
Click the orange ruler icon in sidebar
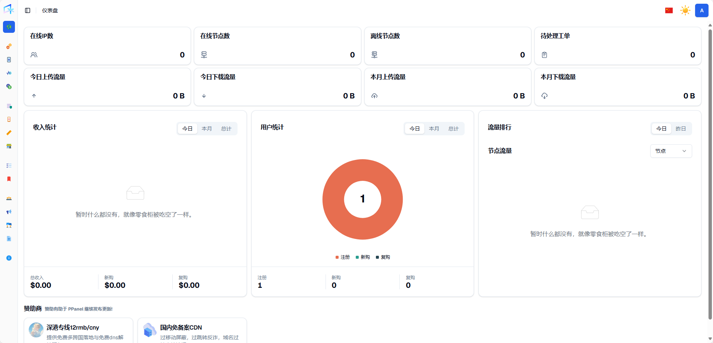point(9,133)
